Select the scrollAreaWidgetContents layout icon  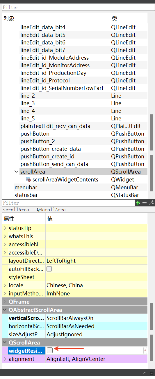[28, 179]
